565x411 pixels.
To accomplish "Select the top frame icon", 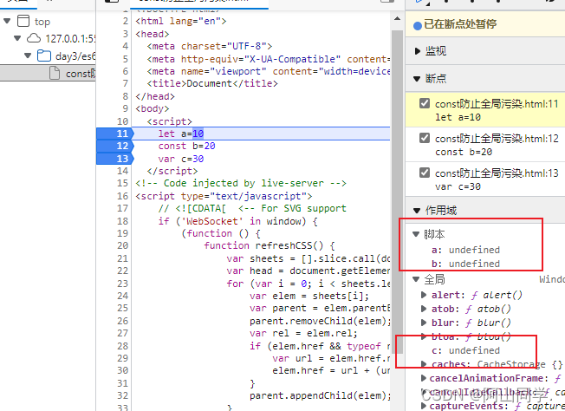I will pos(23,21).
